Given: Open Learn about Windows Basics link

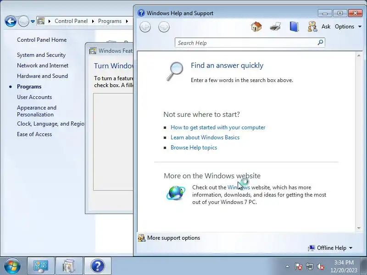Looking at the screenshot, I should (x=205, y=137).
